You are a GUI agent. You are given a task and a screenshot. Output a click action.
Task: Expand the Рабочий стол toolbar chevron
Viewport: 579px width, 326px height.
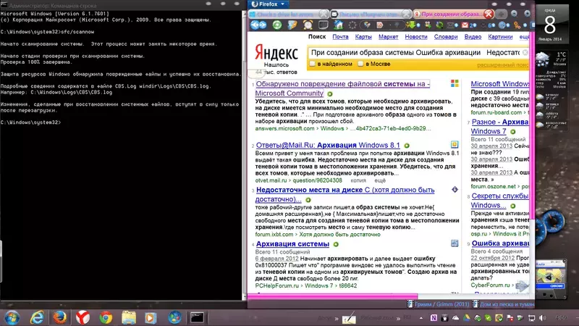coord(398,318)
